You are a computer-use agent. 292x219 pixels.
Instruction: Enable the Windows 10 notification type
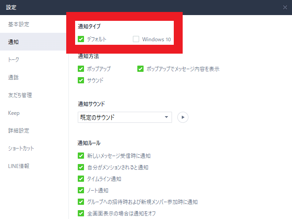click(136, 39)
